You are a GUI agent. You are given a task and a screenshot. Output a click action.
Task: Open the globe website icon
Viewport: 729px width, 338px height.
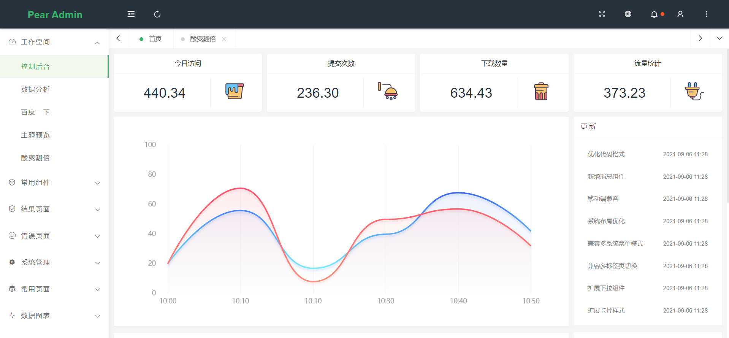(x=628, y=14)
